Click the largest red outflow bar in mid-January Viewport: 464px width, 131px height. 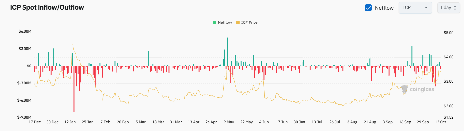tap(74, 89)
